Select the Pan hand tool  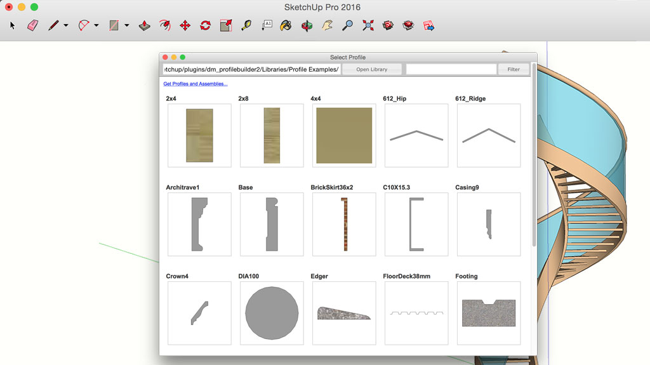(x=328, y=26)
